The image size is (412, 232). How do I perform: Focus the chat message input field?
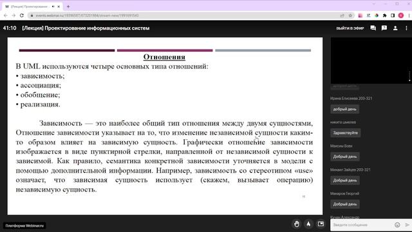click(362, 225)
